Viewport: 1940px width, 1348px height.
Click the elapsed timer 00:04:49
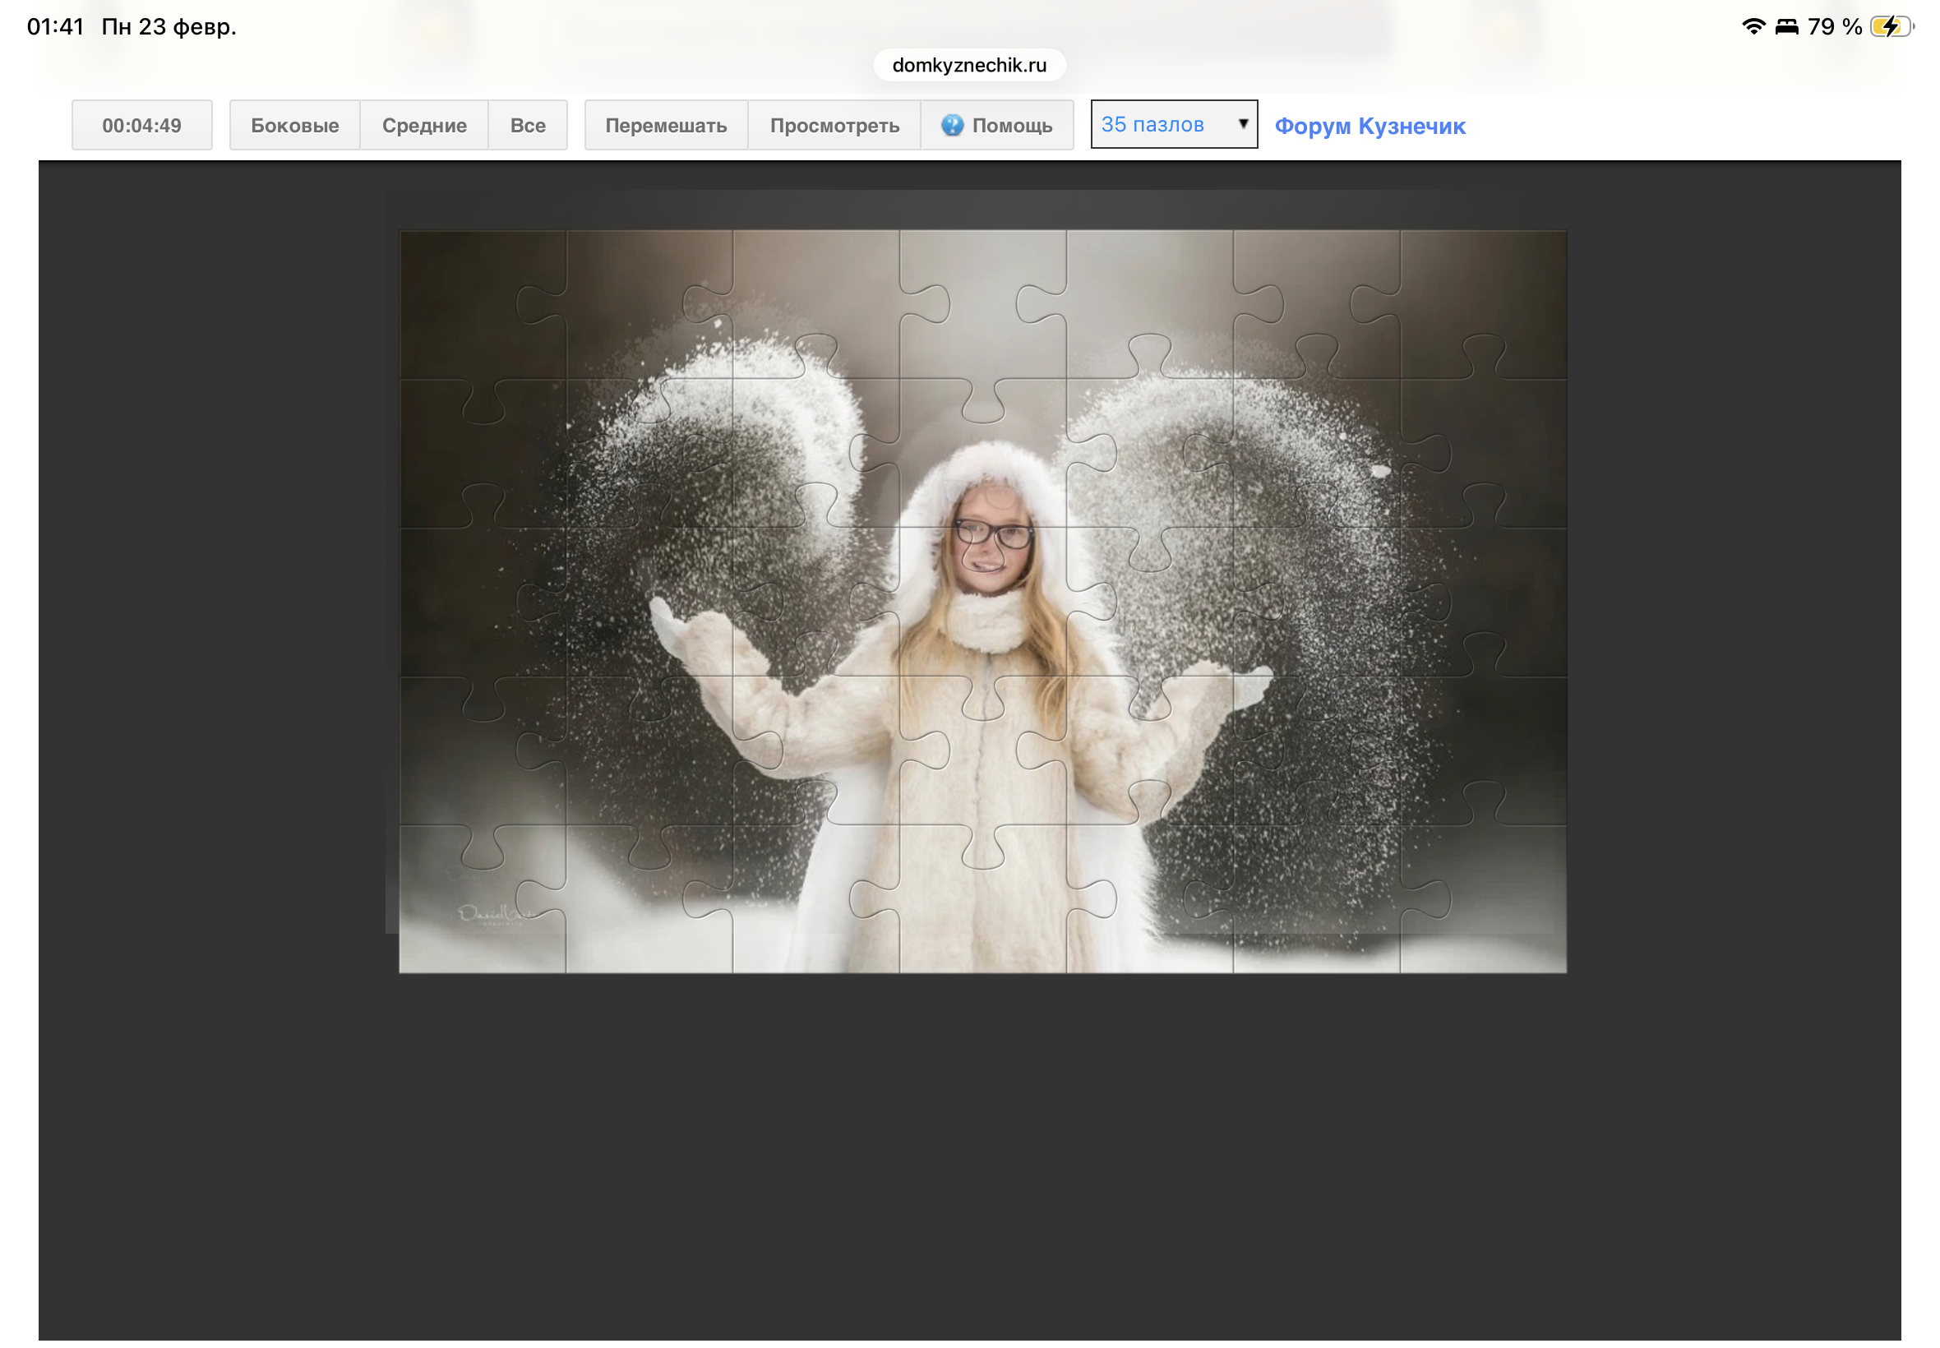142,125
